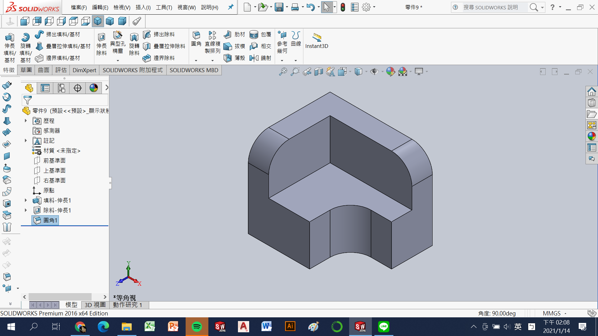Viewport: 598px width, 336px height.
Task: Select the 薄殼 shell tool
Action: click(228, 58)
